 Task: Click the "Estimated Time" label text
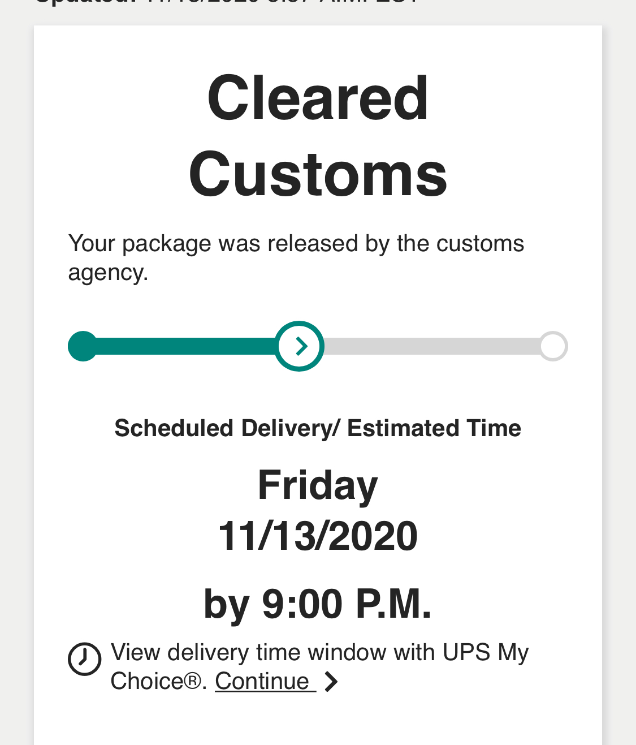pos(434,428)
